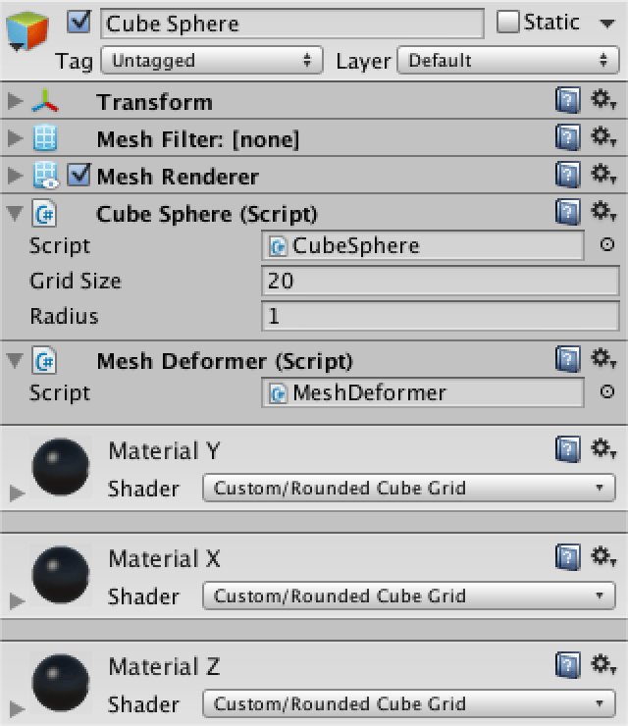The height and width of the screenshot is (726, 628).
Task: Open Cube Sphere Script help icon
Action: 568,213
